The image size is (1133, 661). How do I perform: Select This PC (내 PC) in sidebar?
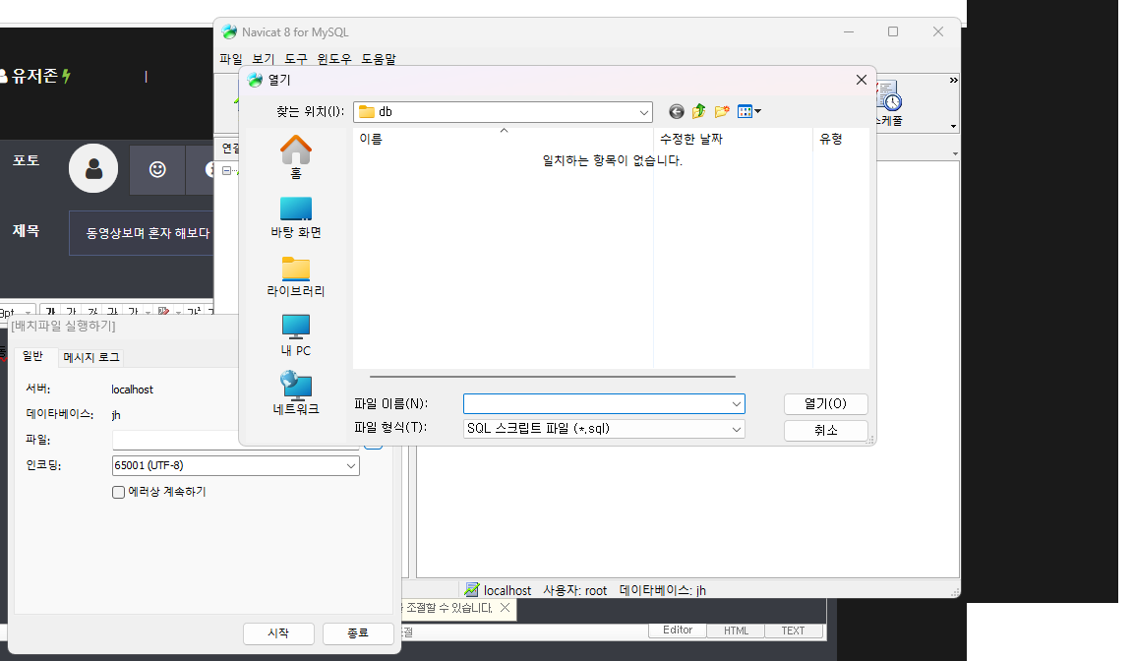click(x=295, y=335)
